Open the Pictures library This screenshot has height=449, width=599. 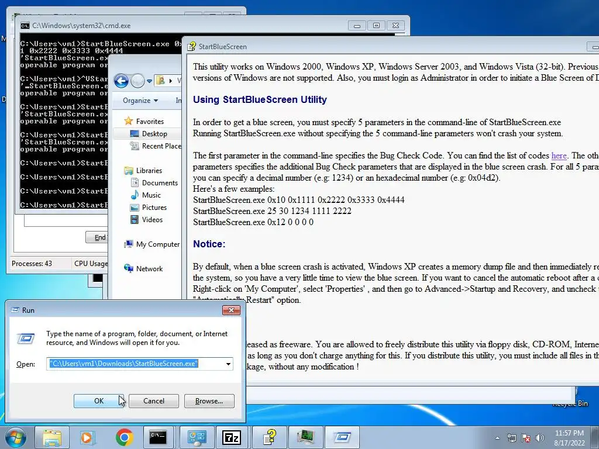click(x=154, y=208)
